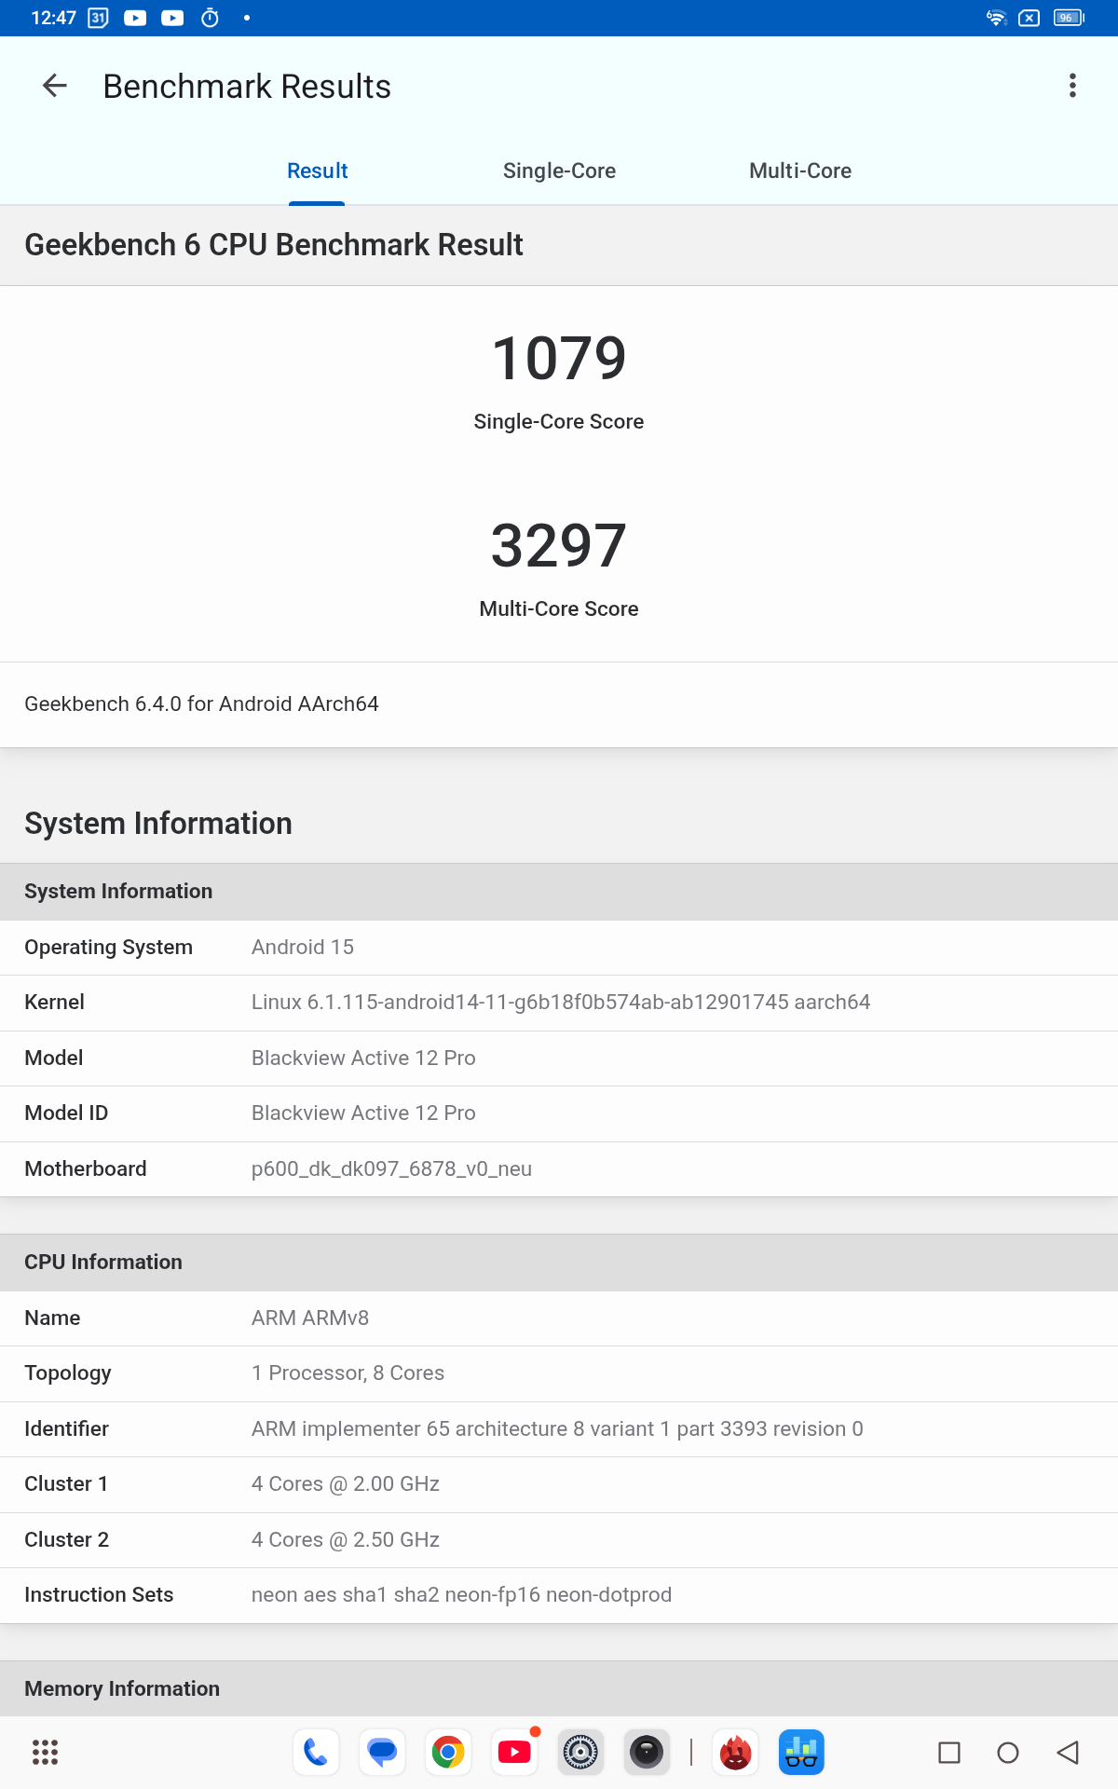Screen dimensions: 1118x1789
Task: Tap first YouTube notification icon in status bar
Action: pyautogui.click(x=135, y=18)
